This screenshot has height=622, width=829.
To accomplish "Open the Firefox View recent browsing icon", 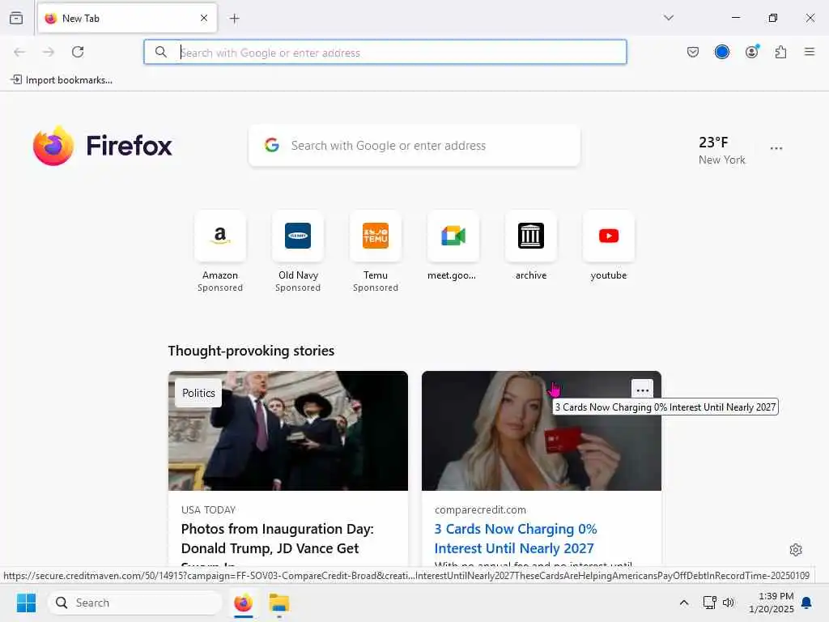I will pos(16,18).
